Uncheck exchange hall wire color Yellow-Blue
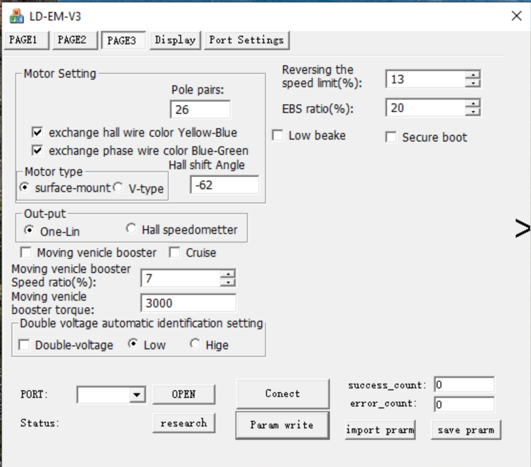 click(x=37, y=132)
